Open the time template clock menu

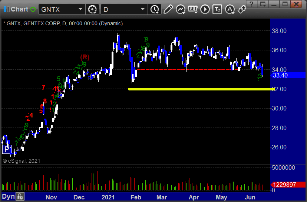[x=155, y=9]
